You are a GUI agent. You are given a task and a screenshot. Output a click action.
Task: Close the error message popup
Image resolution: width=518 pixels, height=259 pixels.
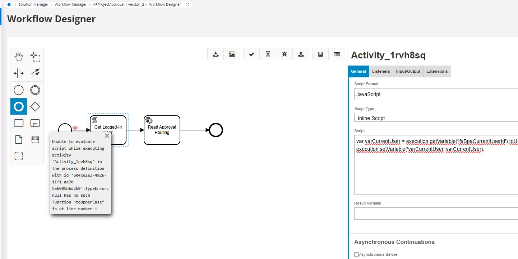(107, 136)
